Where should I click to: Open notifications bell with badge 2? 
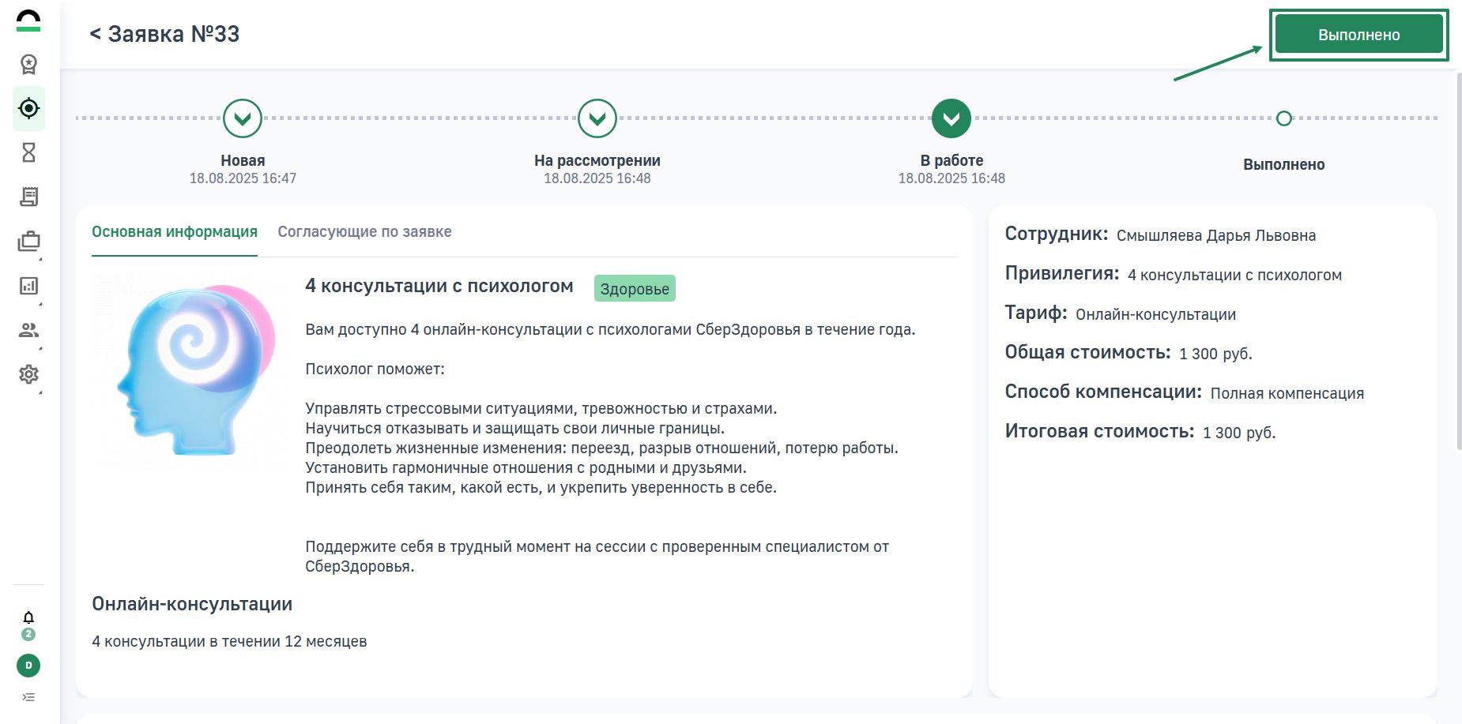click(28, 618)
